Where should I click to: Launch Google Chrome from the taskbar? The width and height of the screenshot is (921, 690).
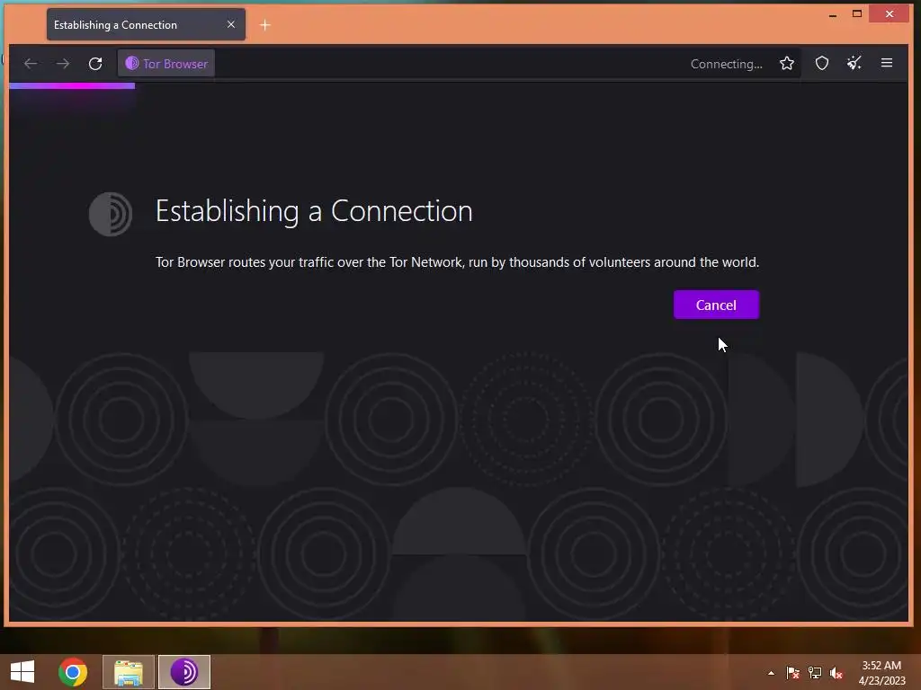tap(73, 672)
